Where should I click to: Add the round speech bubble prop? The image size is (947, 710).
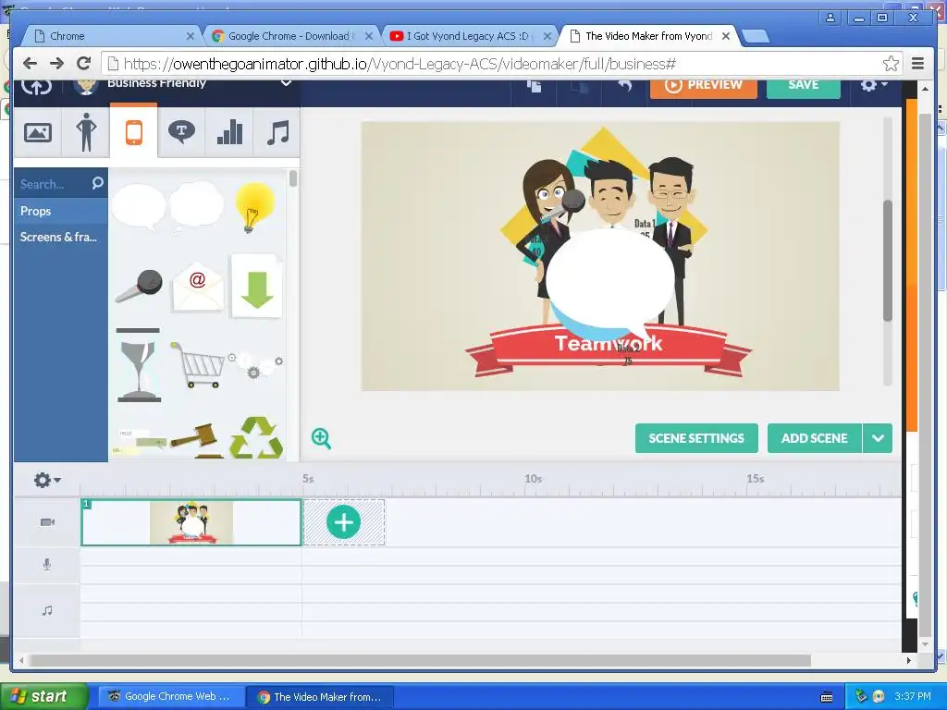pos(139,206)
